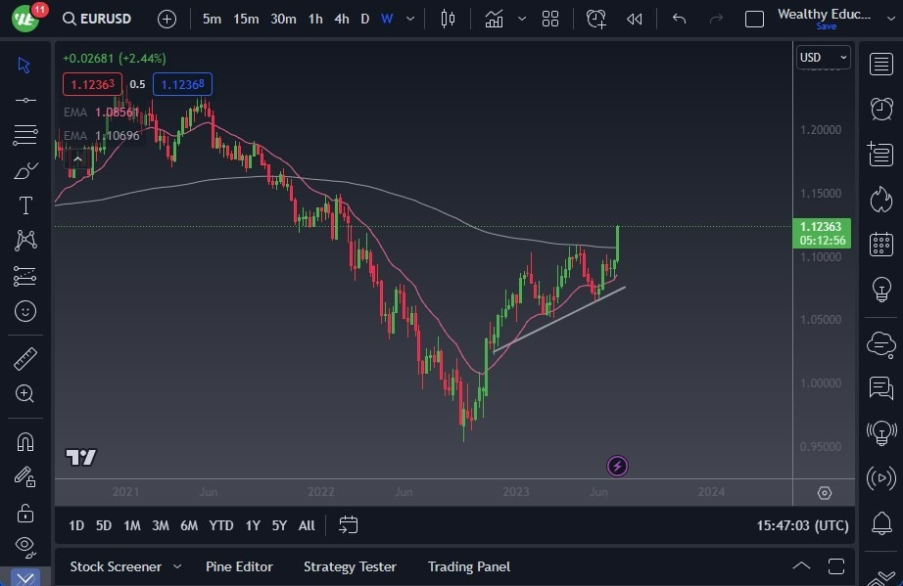Open the Strategy Tester tab
Viewport: 903px width, 586px height.
click(x=350, y=565)
